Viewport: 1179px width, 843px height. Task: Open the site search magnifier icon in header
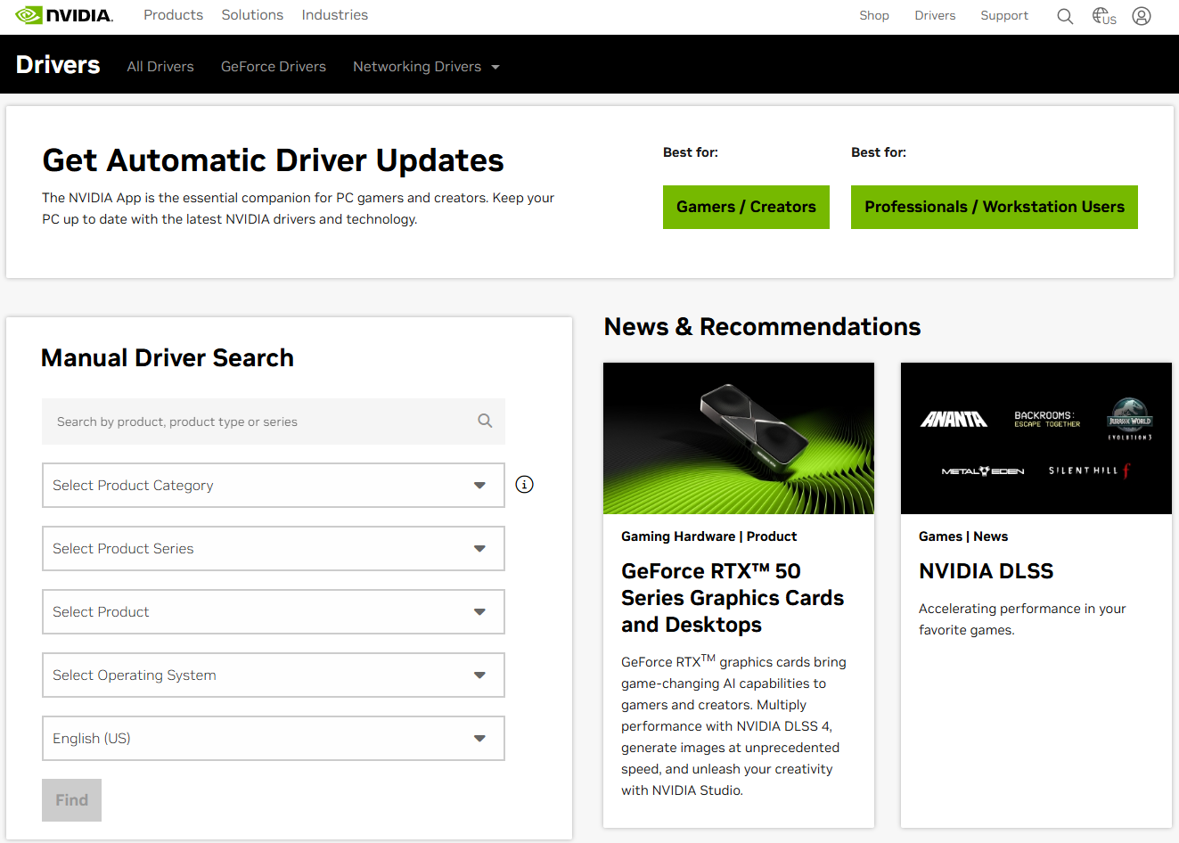(x=1065, y=16)
